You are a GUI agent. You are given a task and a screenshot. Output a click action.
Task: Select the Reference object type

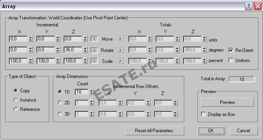pyautogui.click(x=16, y=109)
